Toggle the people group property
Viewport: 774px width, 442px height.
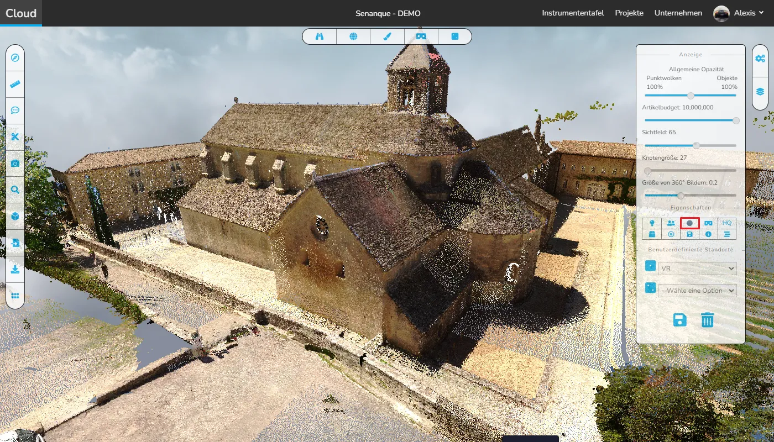[671, 223]
